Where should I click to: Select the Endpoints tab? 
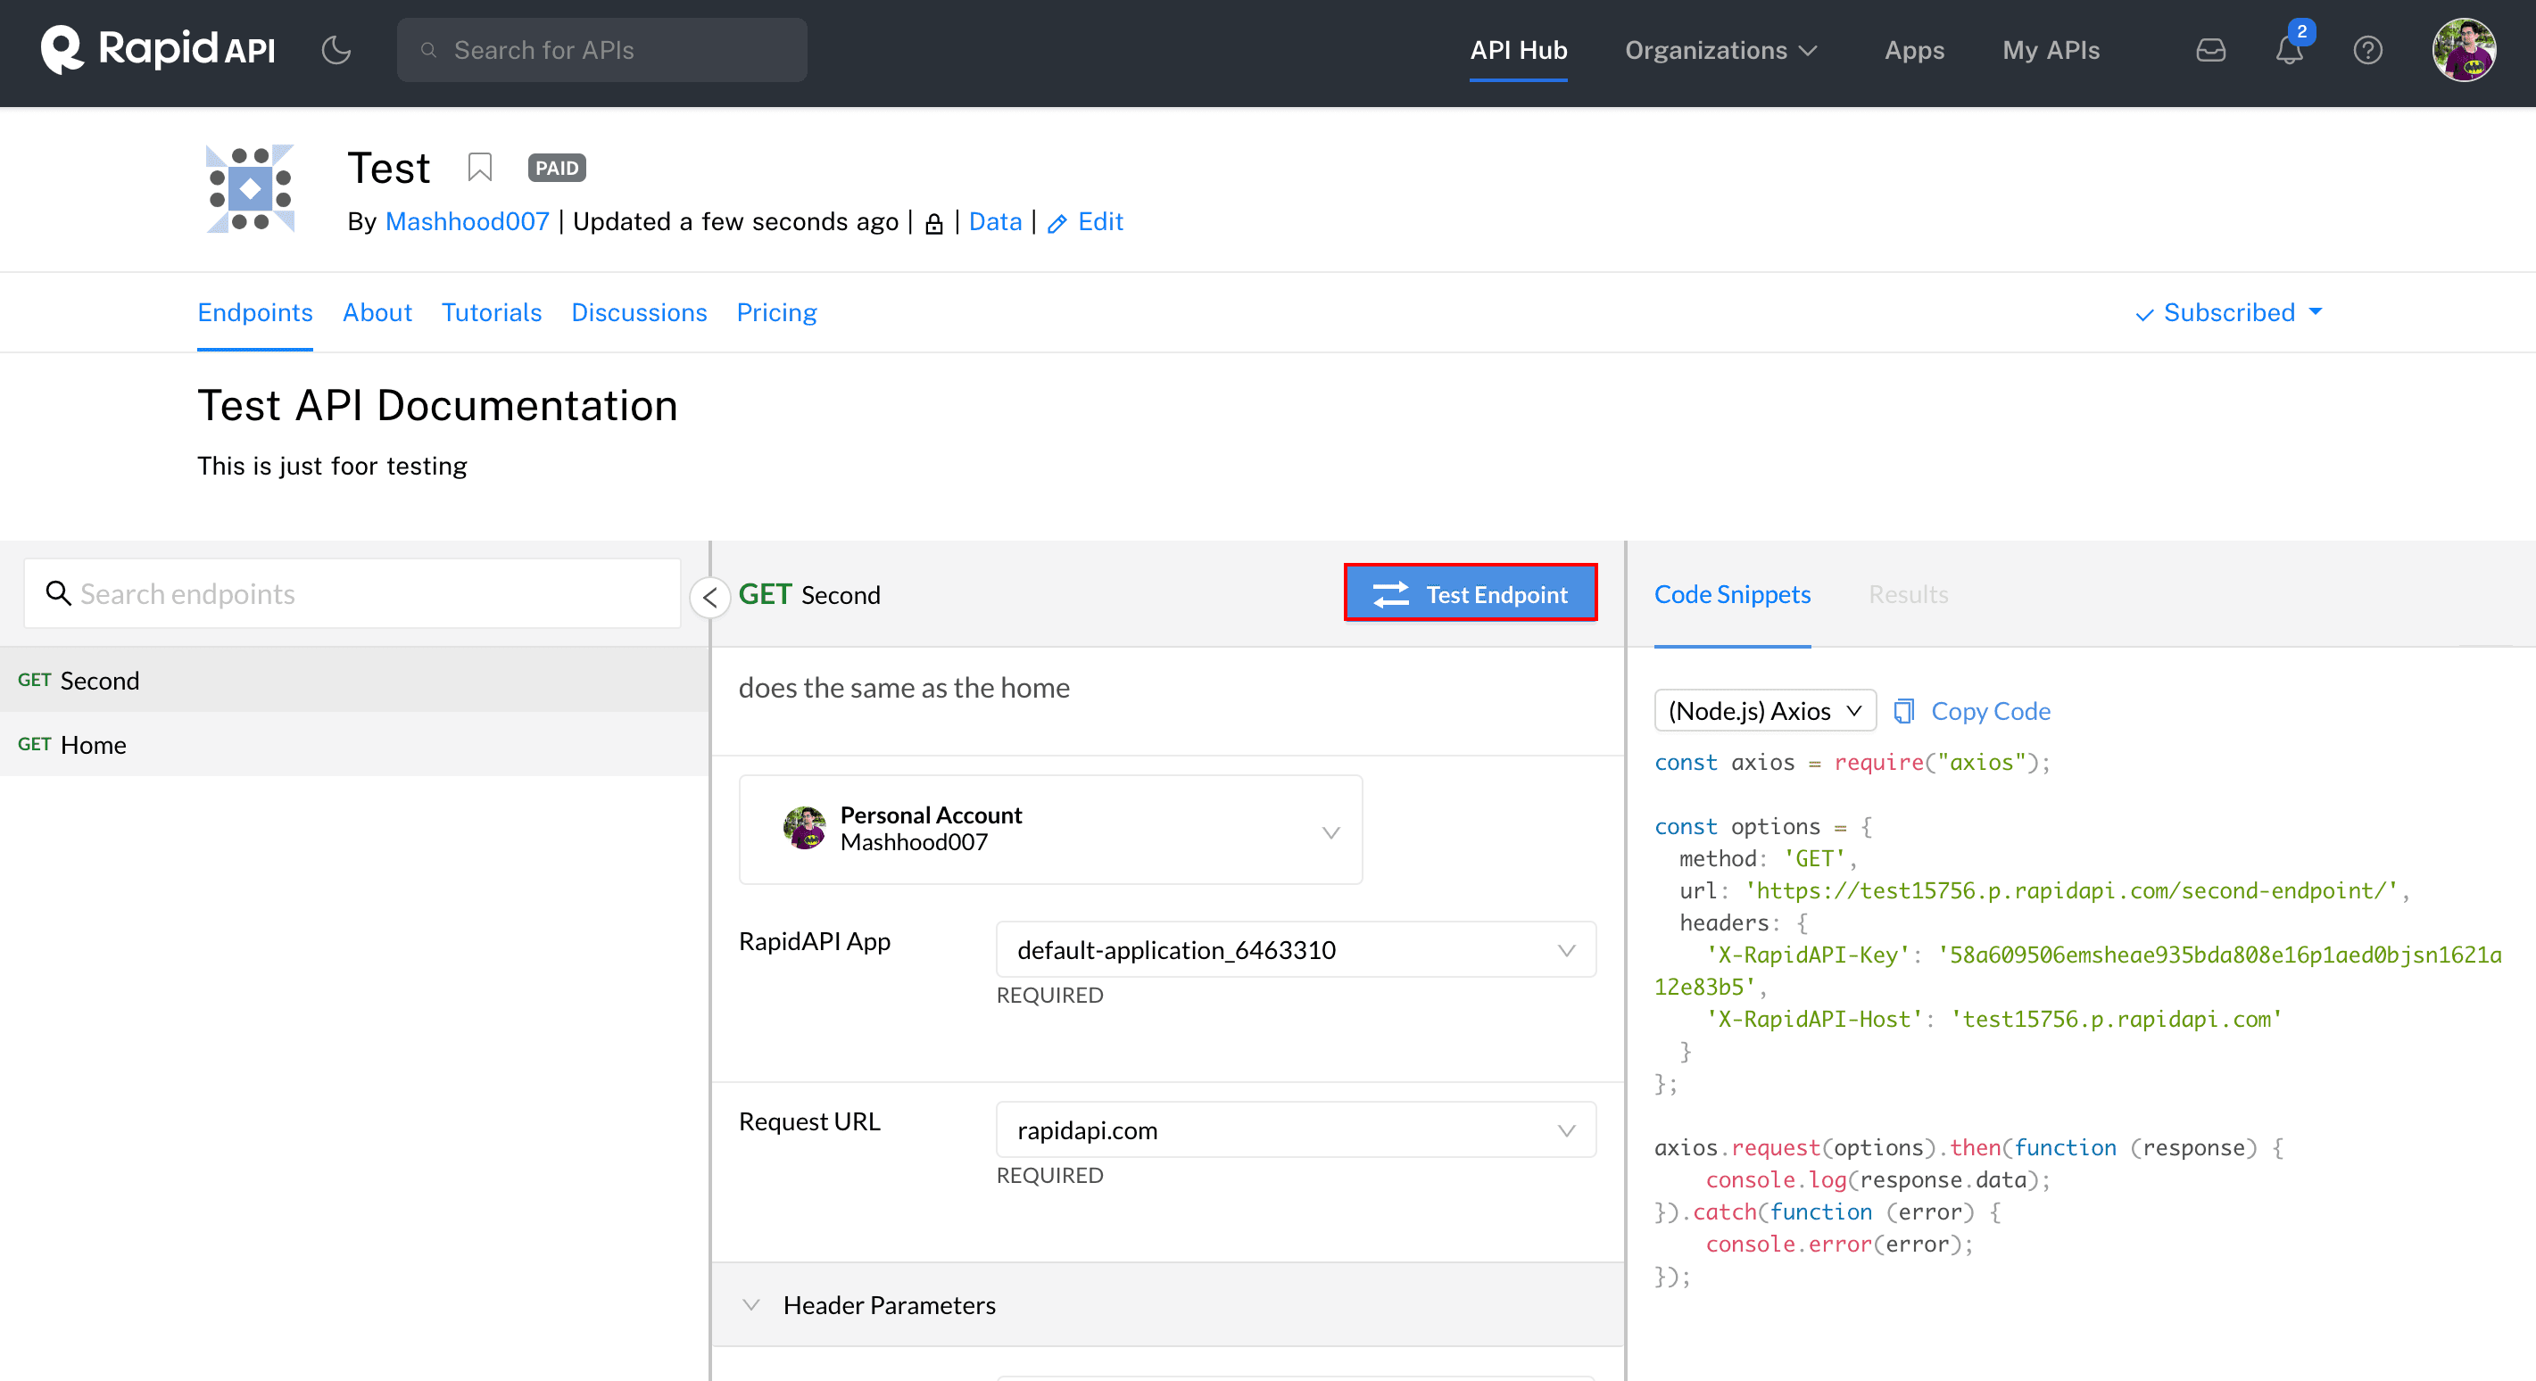pos(255,313)
